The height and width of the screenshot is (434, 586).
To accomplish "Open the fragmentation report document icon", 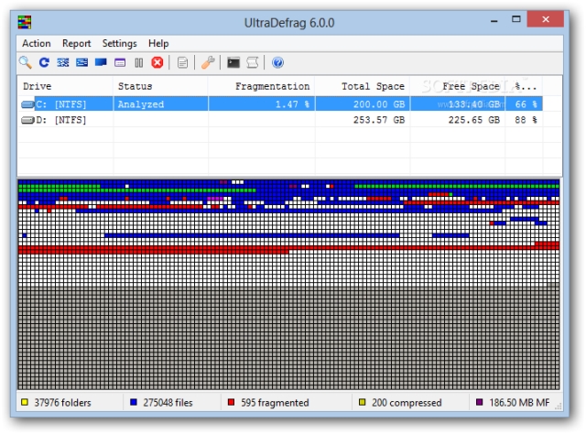I will [x=182, y=63].
